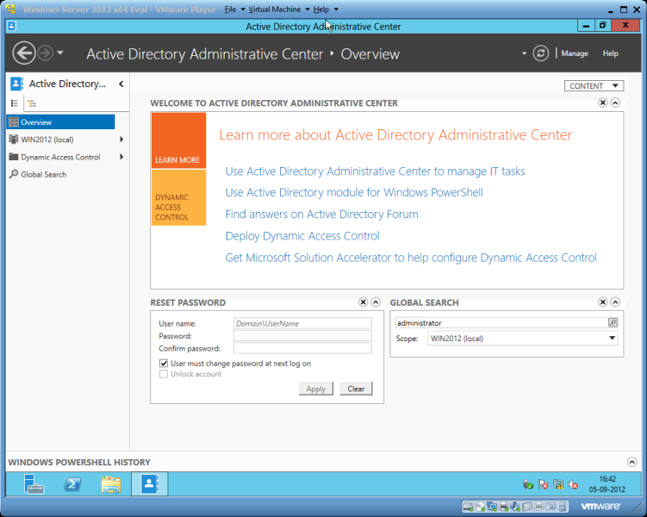The width and height of the screenshot is (647, 517).
Task: Open the Scope dropdown in Global Search
Action: tap(612, 339)
